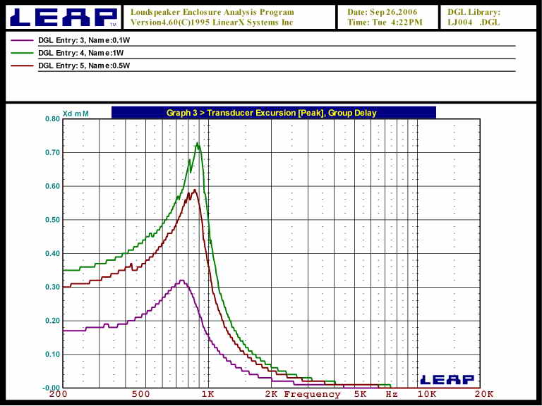This screenshot has height=406, width=542.
Task: Click the 500 frequency axis label
Action: pos(141,394)
